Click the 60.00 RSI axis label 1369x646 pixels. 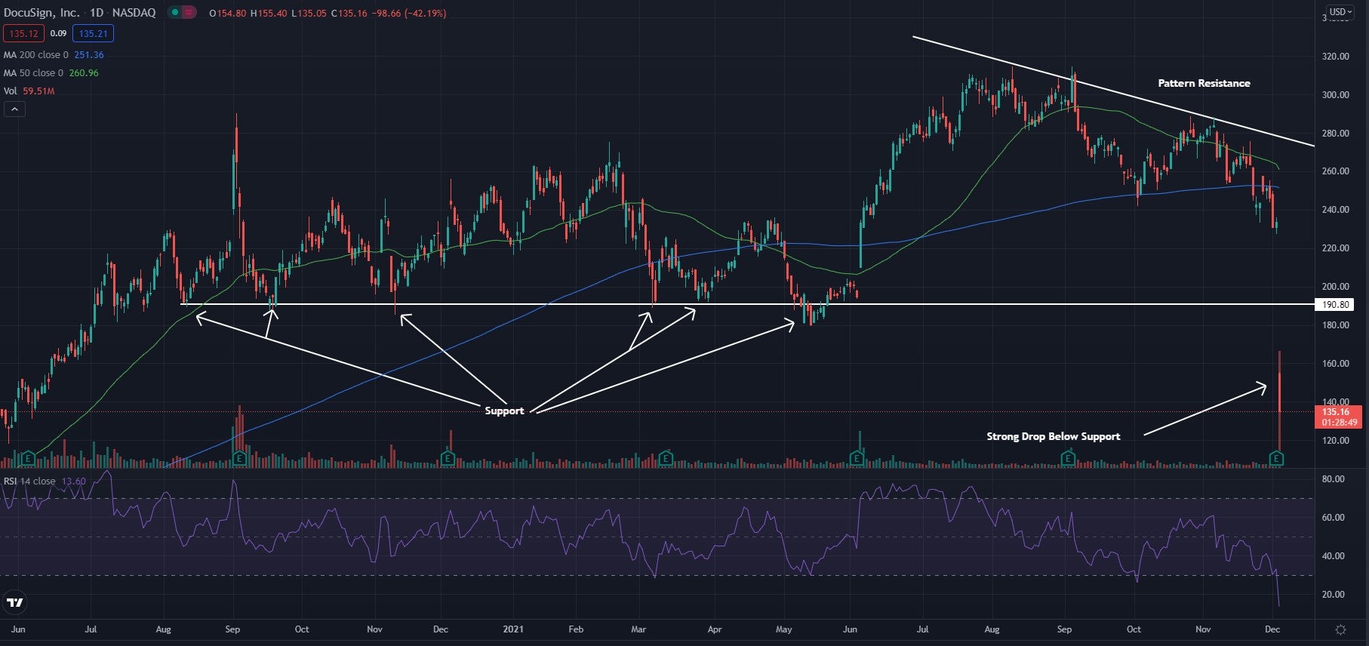pos(1334,518)
